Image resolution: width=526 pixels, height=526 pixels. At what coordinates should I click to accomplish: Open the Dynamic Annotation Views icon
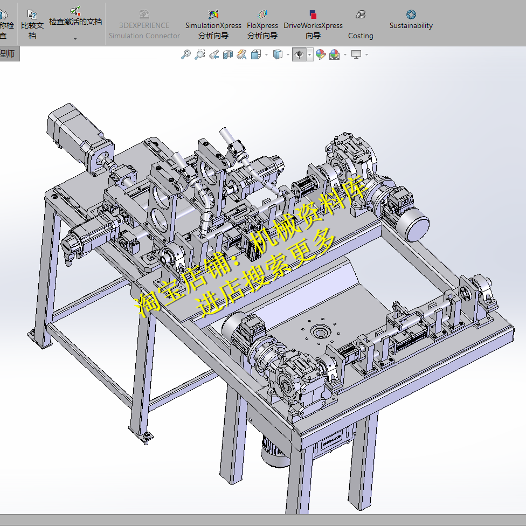pos(242,54)
